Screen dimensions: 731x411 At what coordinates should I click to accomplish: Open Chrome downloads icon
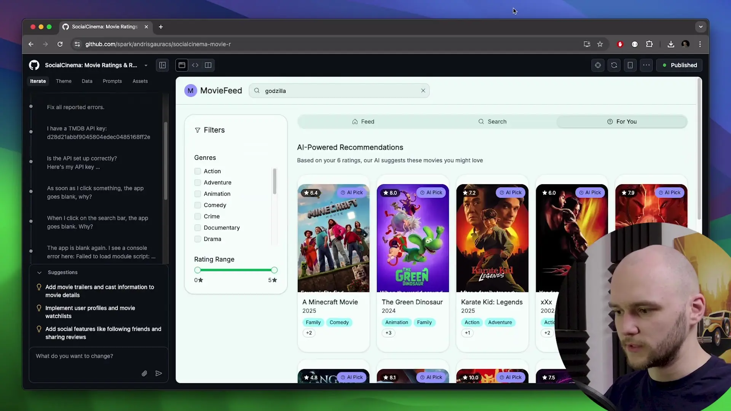pyautogui.click(x=671, y=44)
